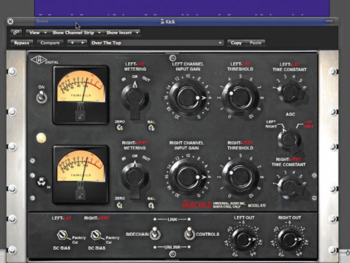Select previous preset with left arrow
Viewport: 350px width, 263px height.
click(x=72, y=43)
